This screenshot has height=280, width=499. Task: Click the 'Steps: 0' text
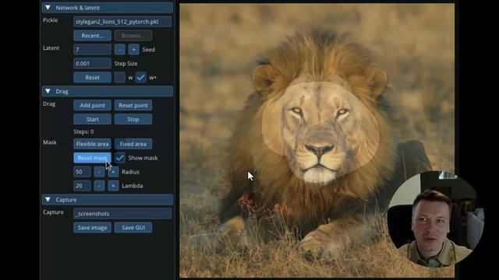click(83, 131)
